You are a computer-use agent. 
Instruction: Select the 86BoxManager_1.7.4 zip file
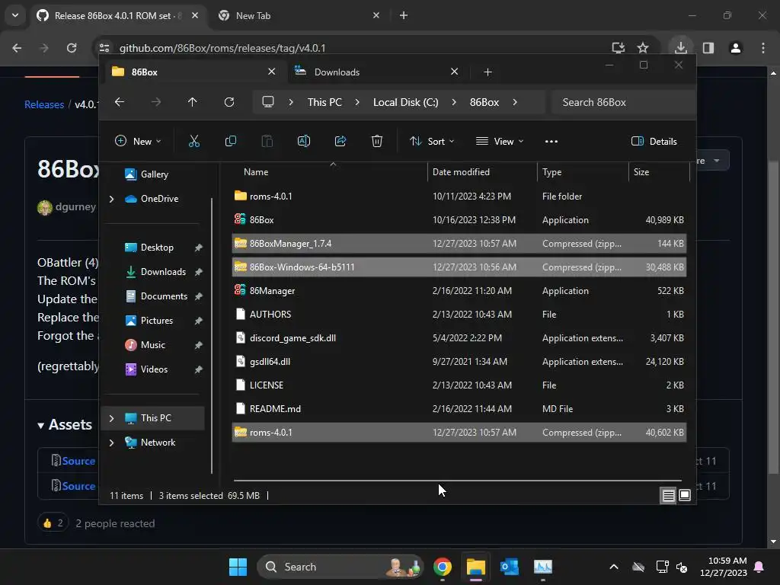click(x=459, y=243)
